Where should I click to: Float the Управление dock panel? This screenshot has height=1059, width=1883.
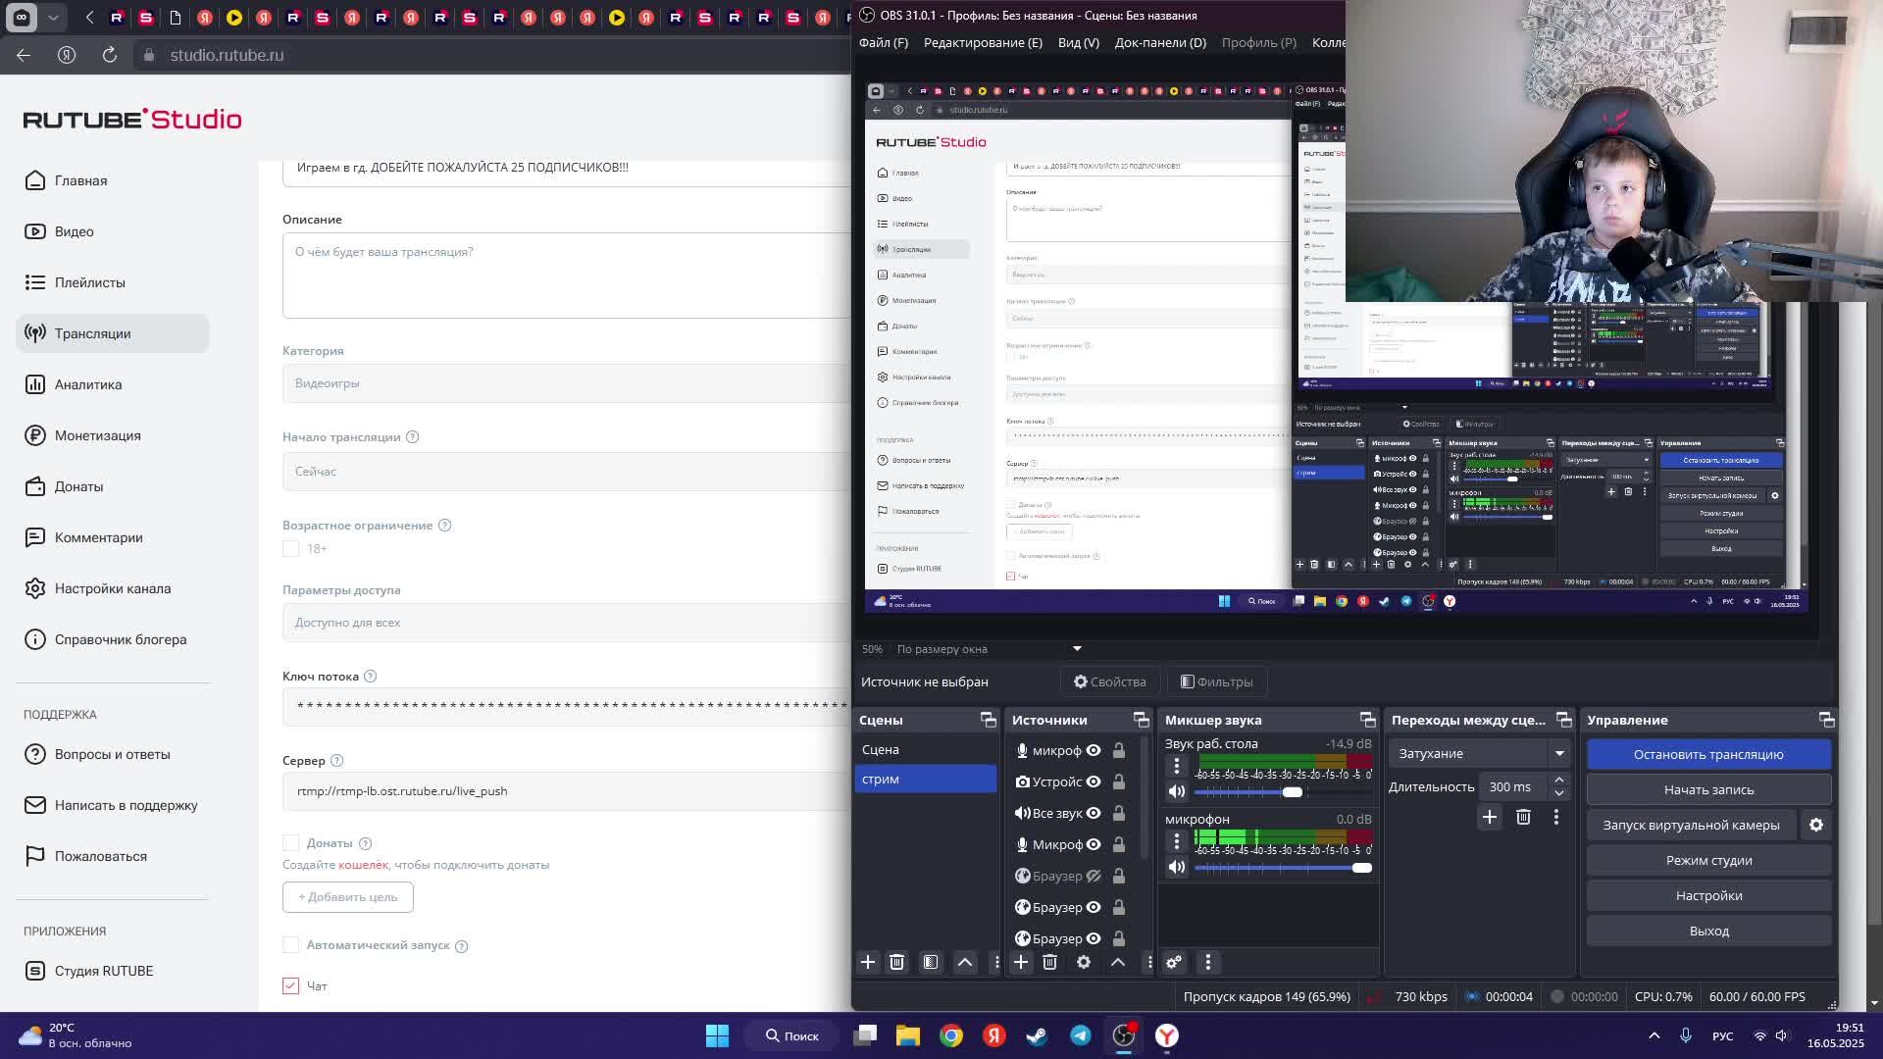1827,721
